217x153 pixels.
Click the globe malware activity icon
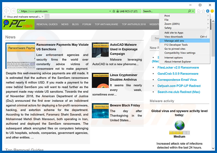point(179,125)
